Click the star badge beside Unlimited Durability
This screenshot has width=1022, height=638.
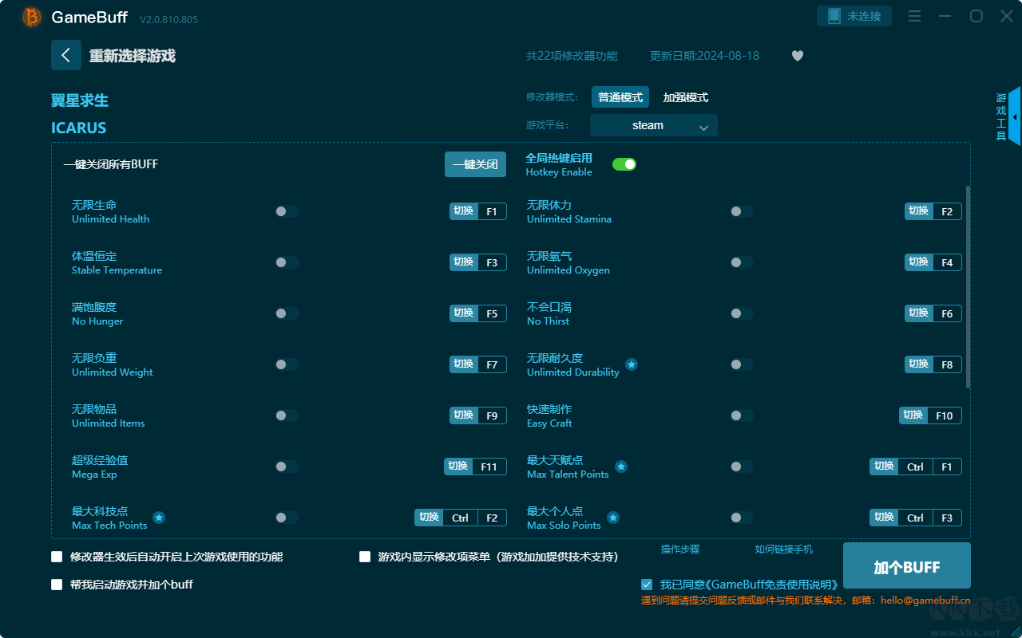(x=632, y=364)
